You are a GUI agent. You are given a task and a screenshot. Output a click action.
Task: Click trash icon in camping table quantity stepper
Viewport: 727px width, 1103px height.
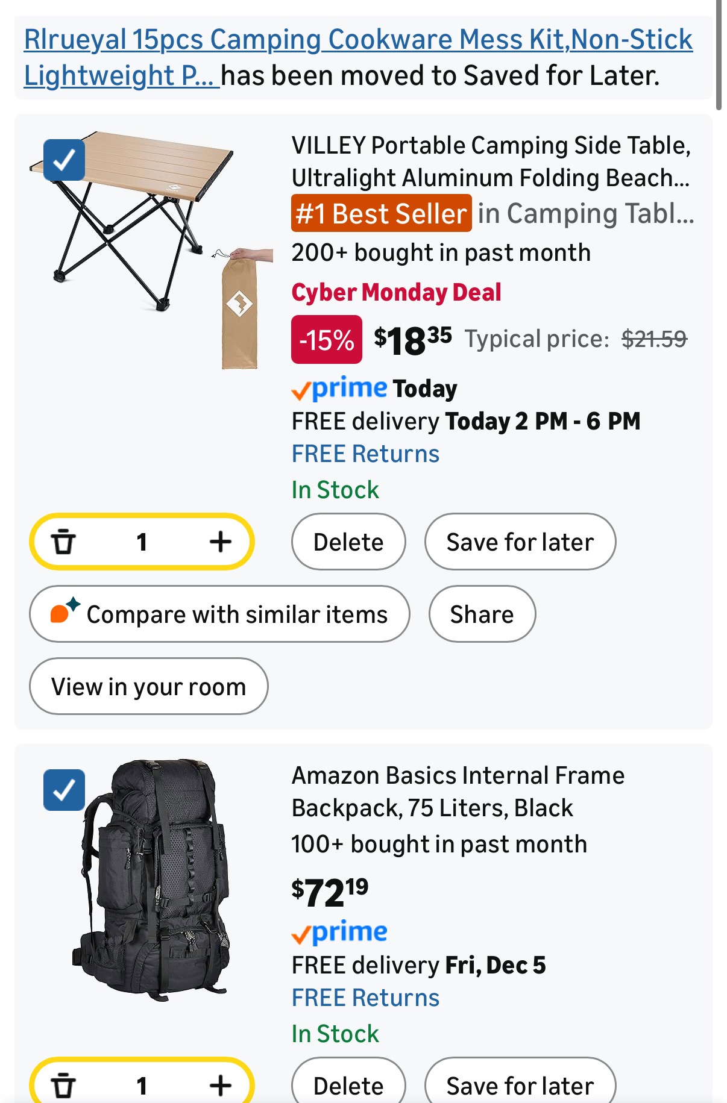coord(63,542)
